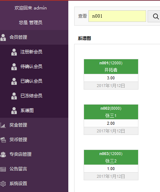Click value 2.00 in n002 card

click(111, 123)
